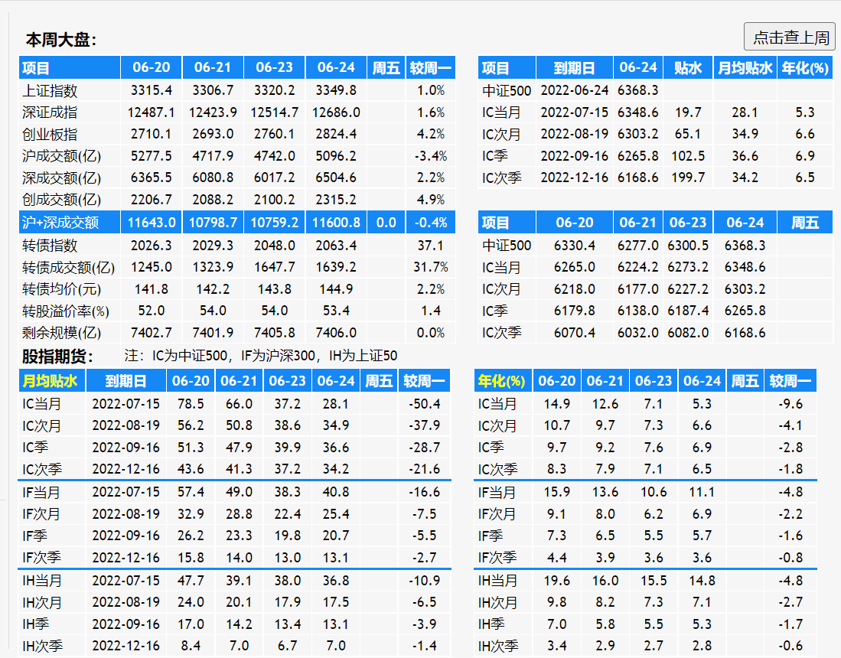Image resolution: width=841 pixels, height=658 pixels.
Task: Click the 102.5 discount value for IC季
Action: 688,156
